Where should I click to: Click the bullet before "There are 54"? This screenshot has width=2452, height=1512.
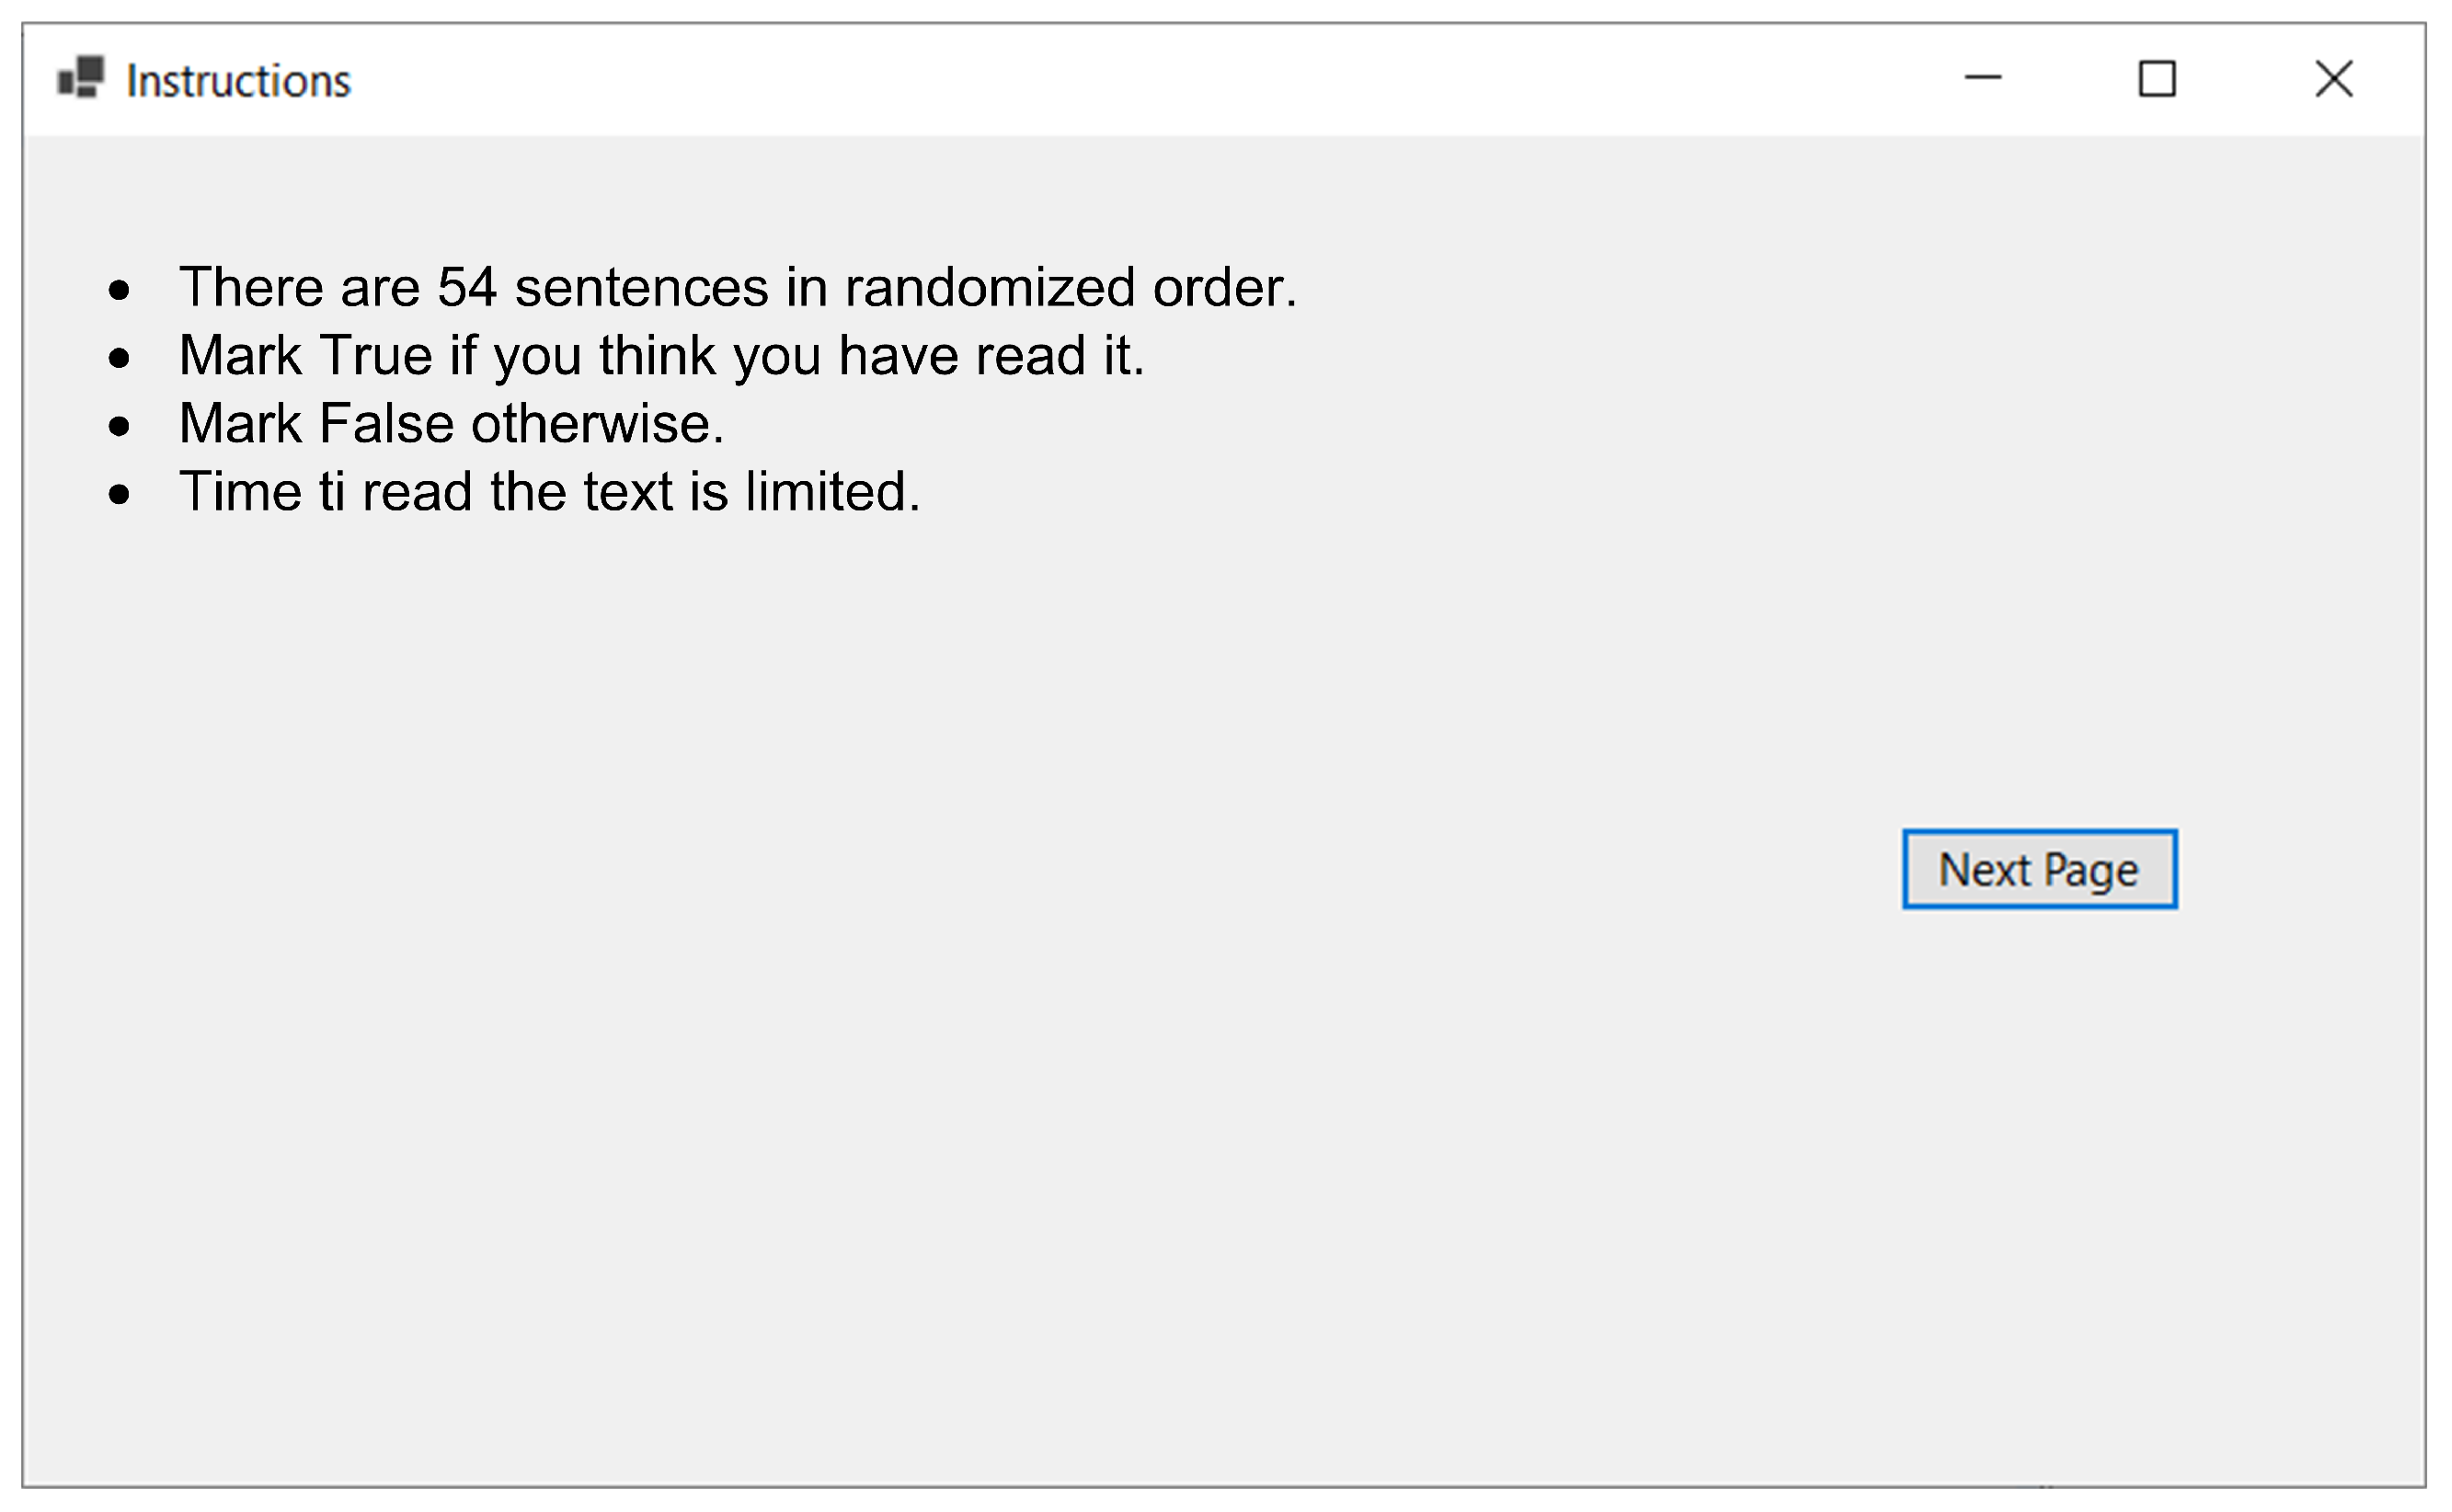click(x=119, y=290)
